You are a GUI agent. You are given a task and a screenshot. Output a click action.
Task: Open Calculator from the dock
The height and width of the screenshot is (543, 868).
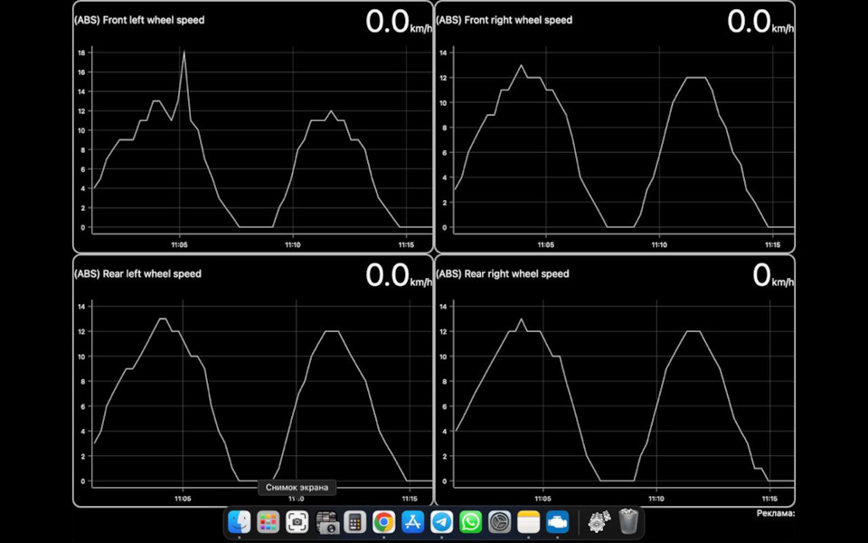(354, 522)
